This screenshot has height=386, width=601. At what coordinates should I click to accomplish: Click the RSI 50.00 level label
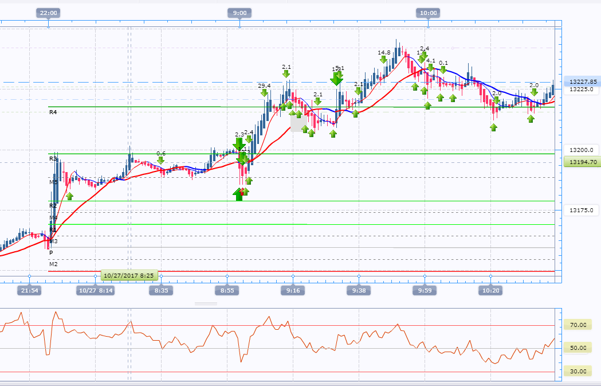(578, 348)
